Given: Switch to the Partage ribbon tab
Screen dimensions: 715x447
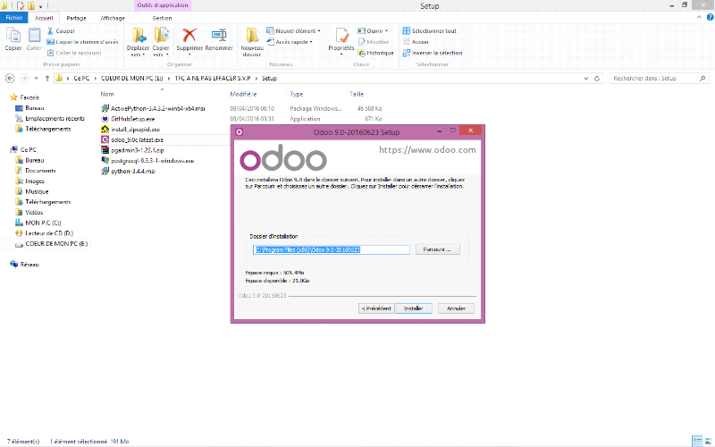Looking at the screenshot, I should pos(76,18).
